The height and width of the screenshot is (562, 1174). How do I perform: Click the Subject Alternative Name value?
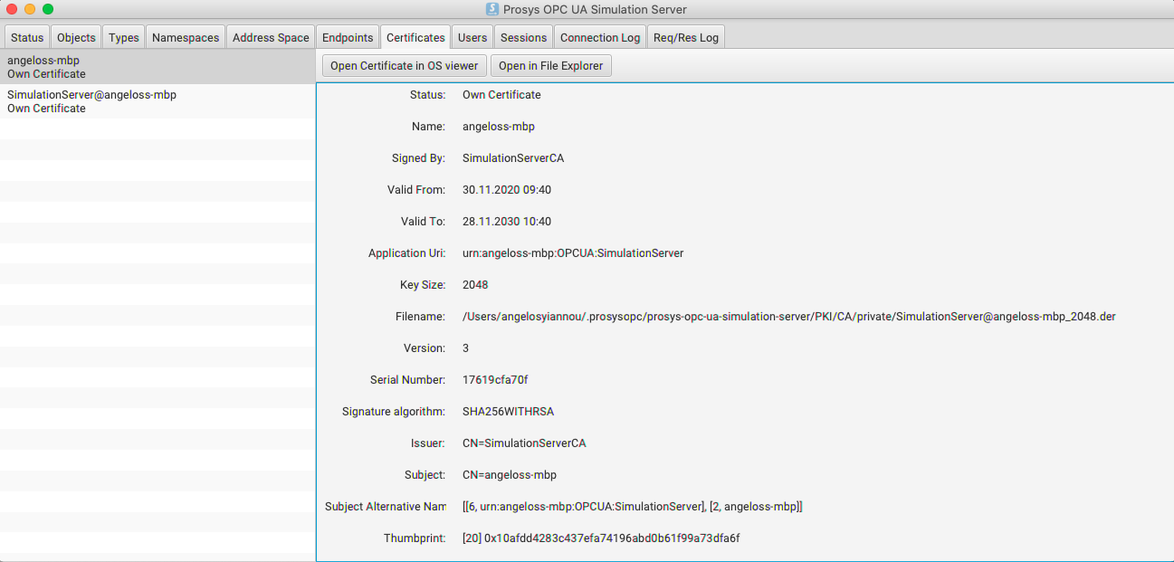[632, 506]
